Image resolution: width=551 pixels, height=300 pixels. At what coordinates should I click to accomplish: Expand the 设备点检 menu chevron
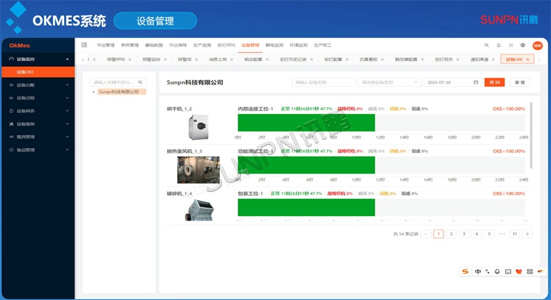pos(67,98)
